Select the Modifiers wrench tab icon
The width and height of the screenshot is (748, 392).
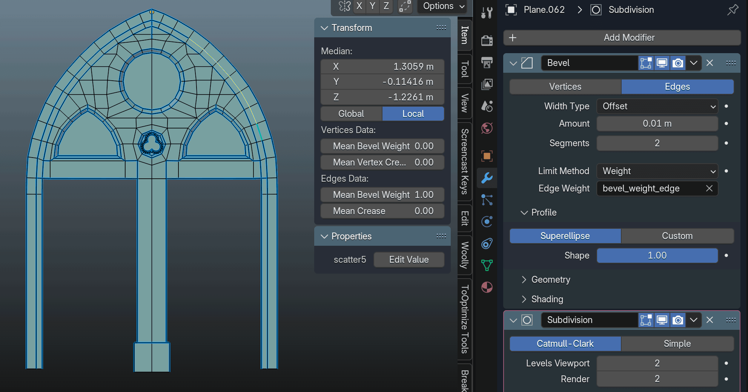pyautogui.click(x=487, y=178)
